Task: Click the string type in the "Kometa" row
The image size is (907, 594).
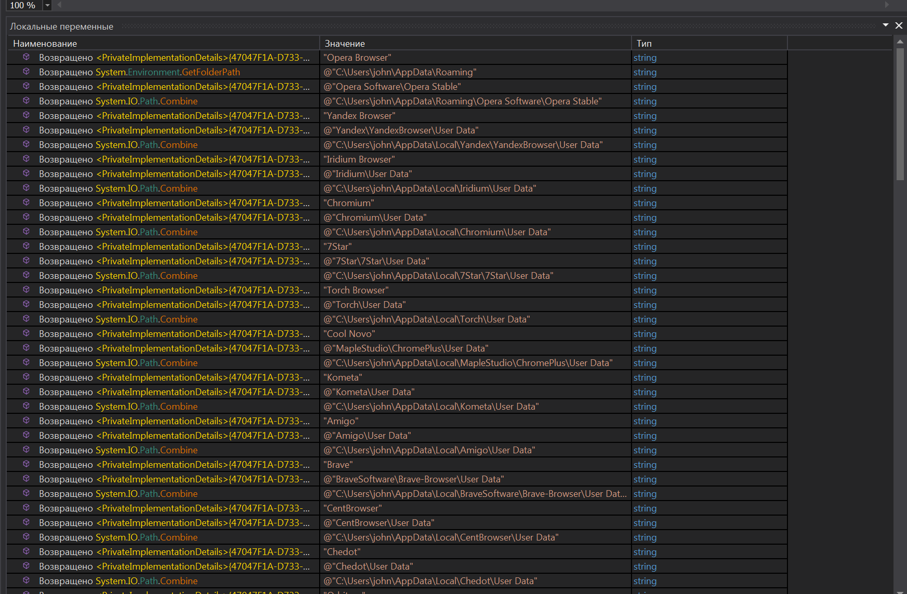Action: pyautogui.click(x=645, y=377)
